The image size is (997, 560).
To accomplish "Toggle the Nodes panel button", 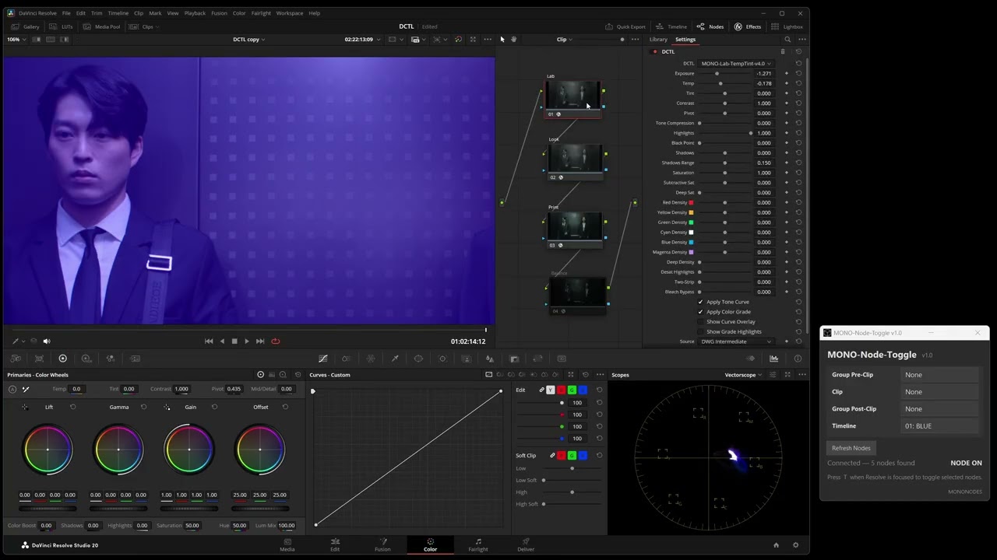I will click(710, 26).
